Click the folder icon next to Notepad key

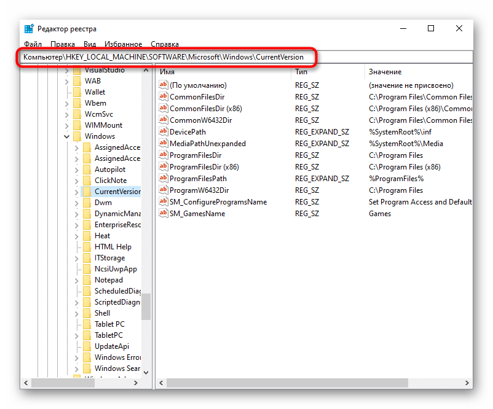pos(86,280)
